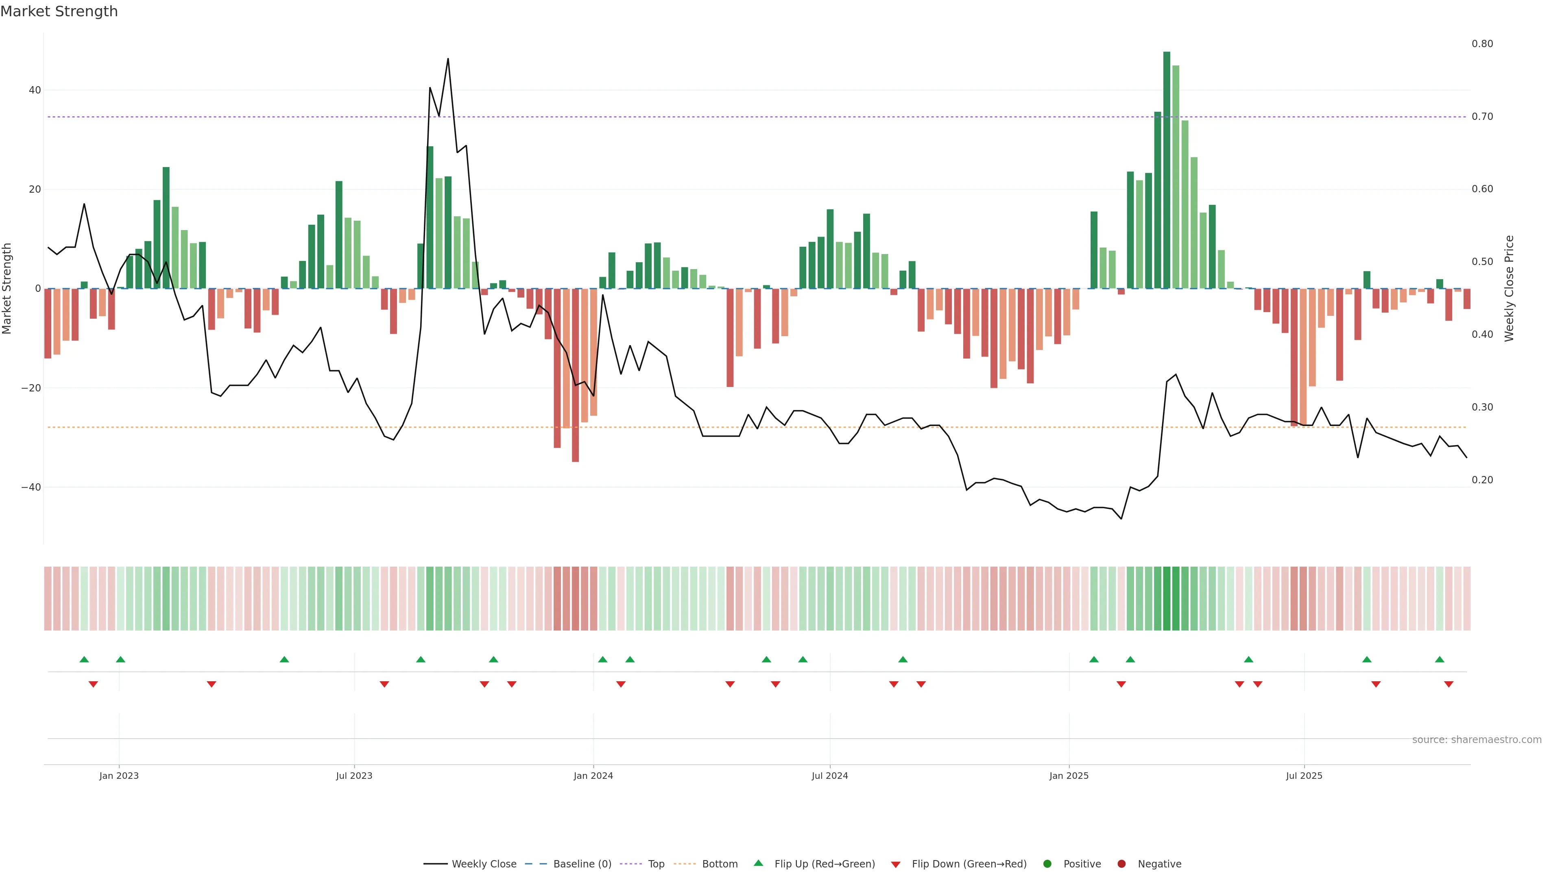The height and width of the screenshot is (878, 1562).
Task: Click the Jan 2024 axis label
Action: 593,776
